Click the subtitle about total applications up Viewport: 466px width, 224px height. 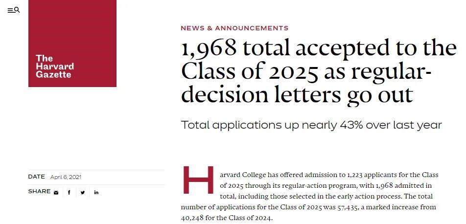(311, 125)
